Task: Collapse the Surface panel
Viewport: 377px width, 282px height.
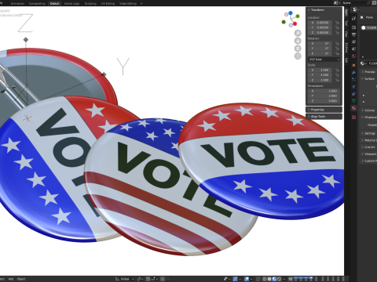Action: pos(368,78)
